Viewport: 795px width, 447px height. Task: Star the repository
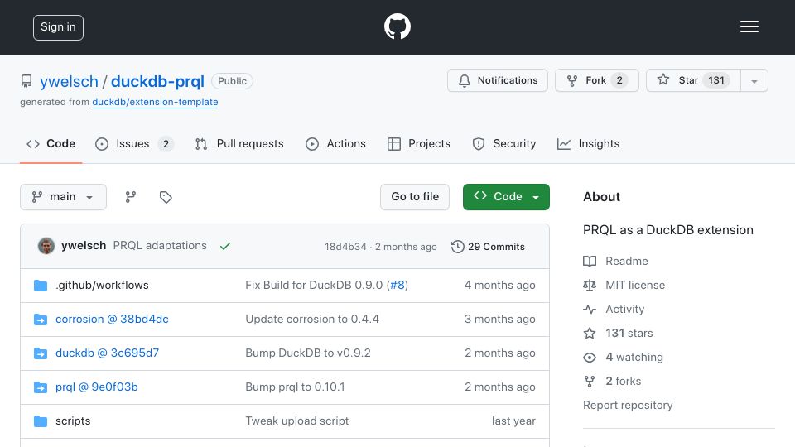coord(693,80)
